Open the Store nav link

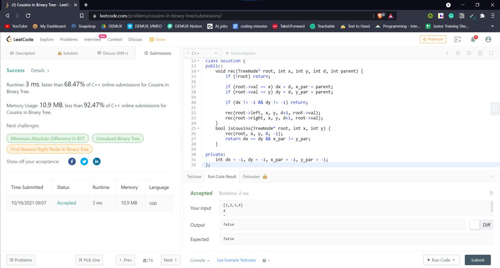157,40
